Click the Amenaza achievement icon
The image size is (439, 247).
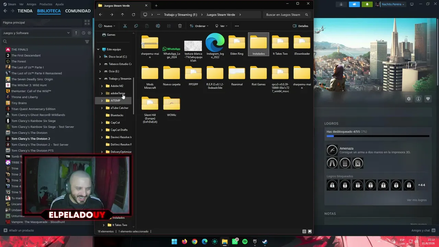click(332, 150)
